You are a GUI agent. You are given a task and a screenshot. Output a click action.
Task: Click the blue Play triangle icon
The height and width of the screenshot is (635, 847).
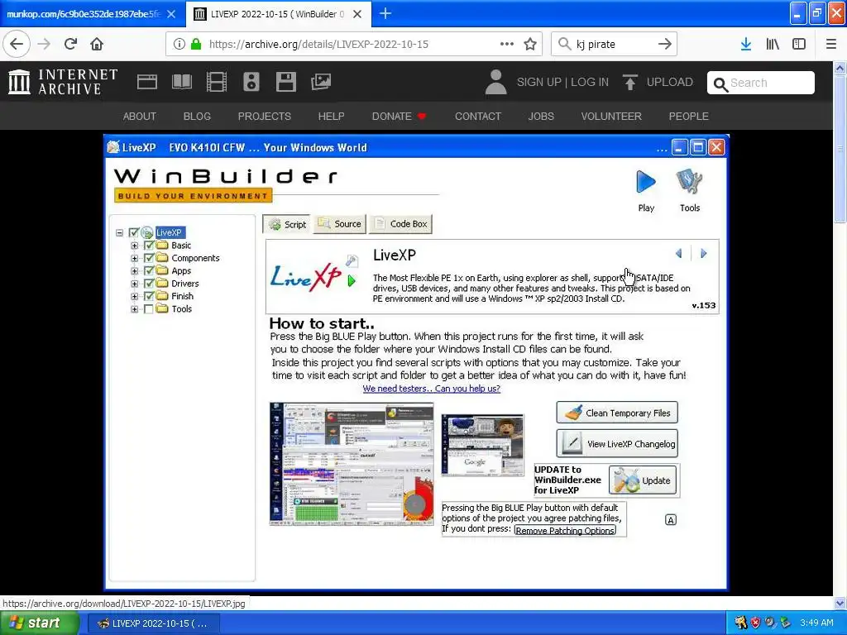point(645,182)
